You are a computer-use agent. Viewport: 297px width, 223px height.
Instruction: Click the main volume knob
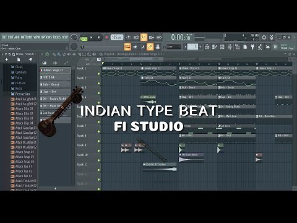(74, 37)
